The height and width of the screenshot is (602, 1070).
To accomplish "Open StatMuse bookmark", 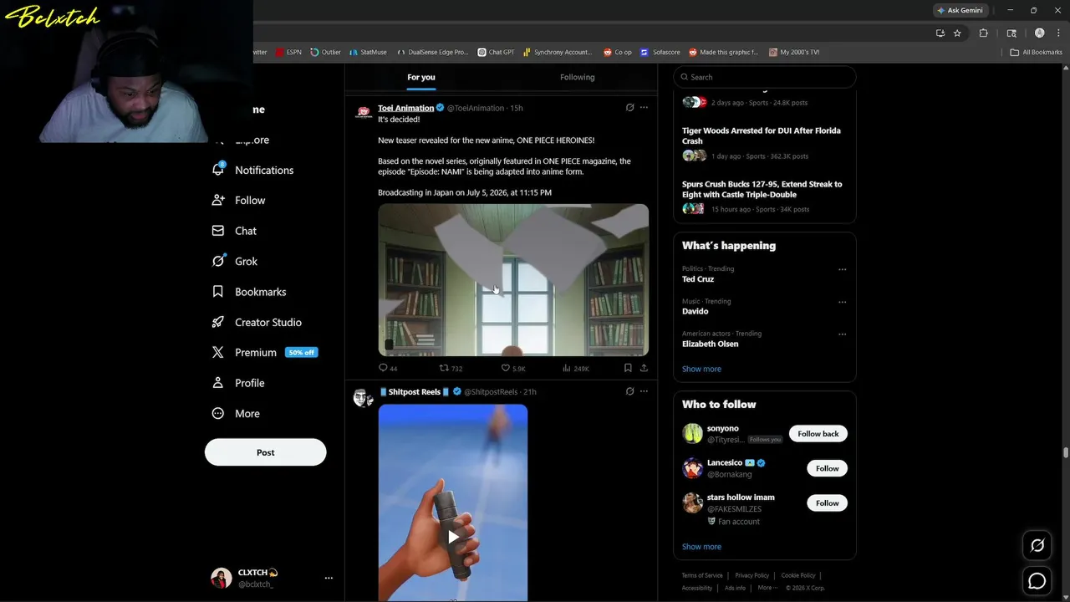I will pyautogui.click(x=368, y=52).
